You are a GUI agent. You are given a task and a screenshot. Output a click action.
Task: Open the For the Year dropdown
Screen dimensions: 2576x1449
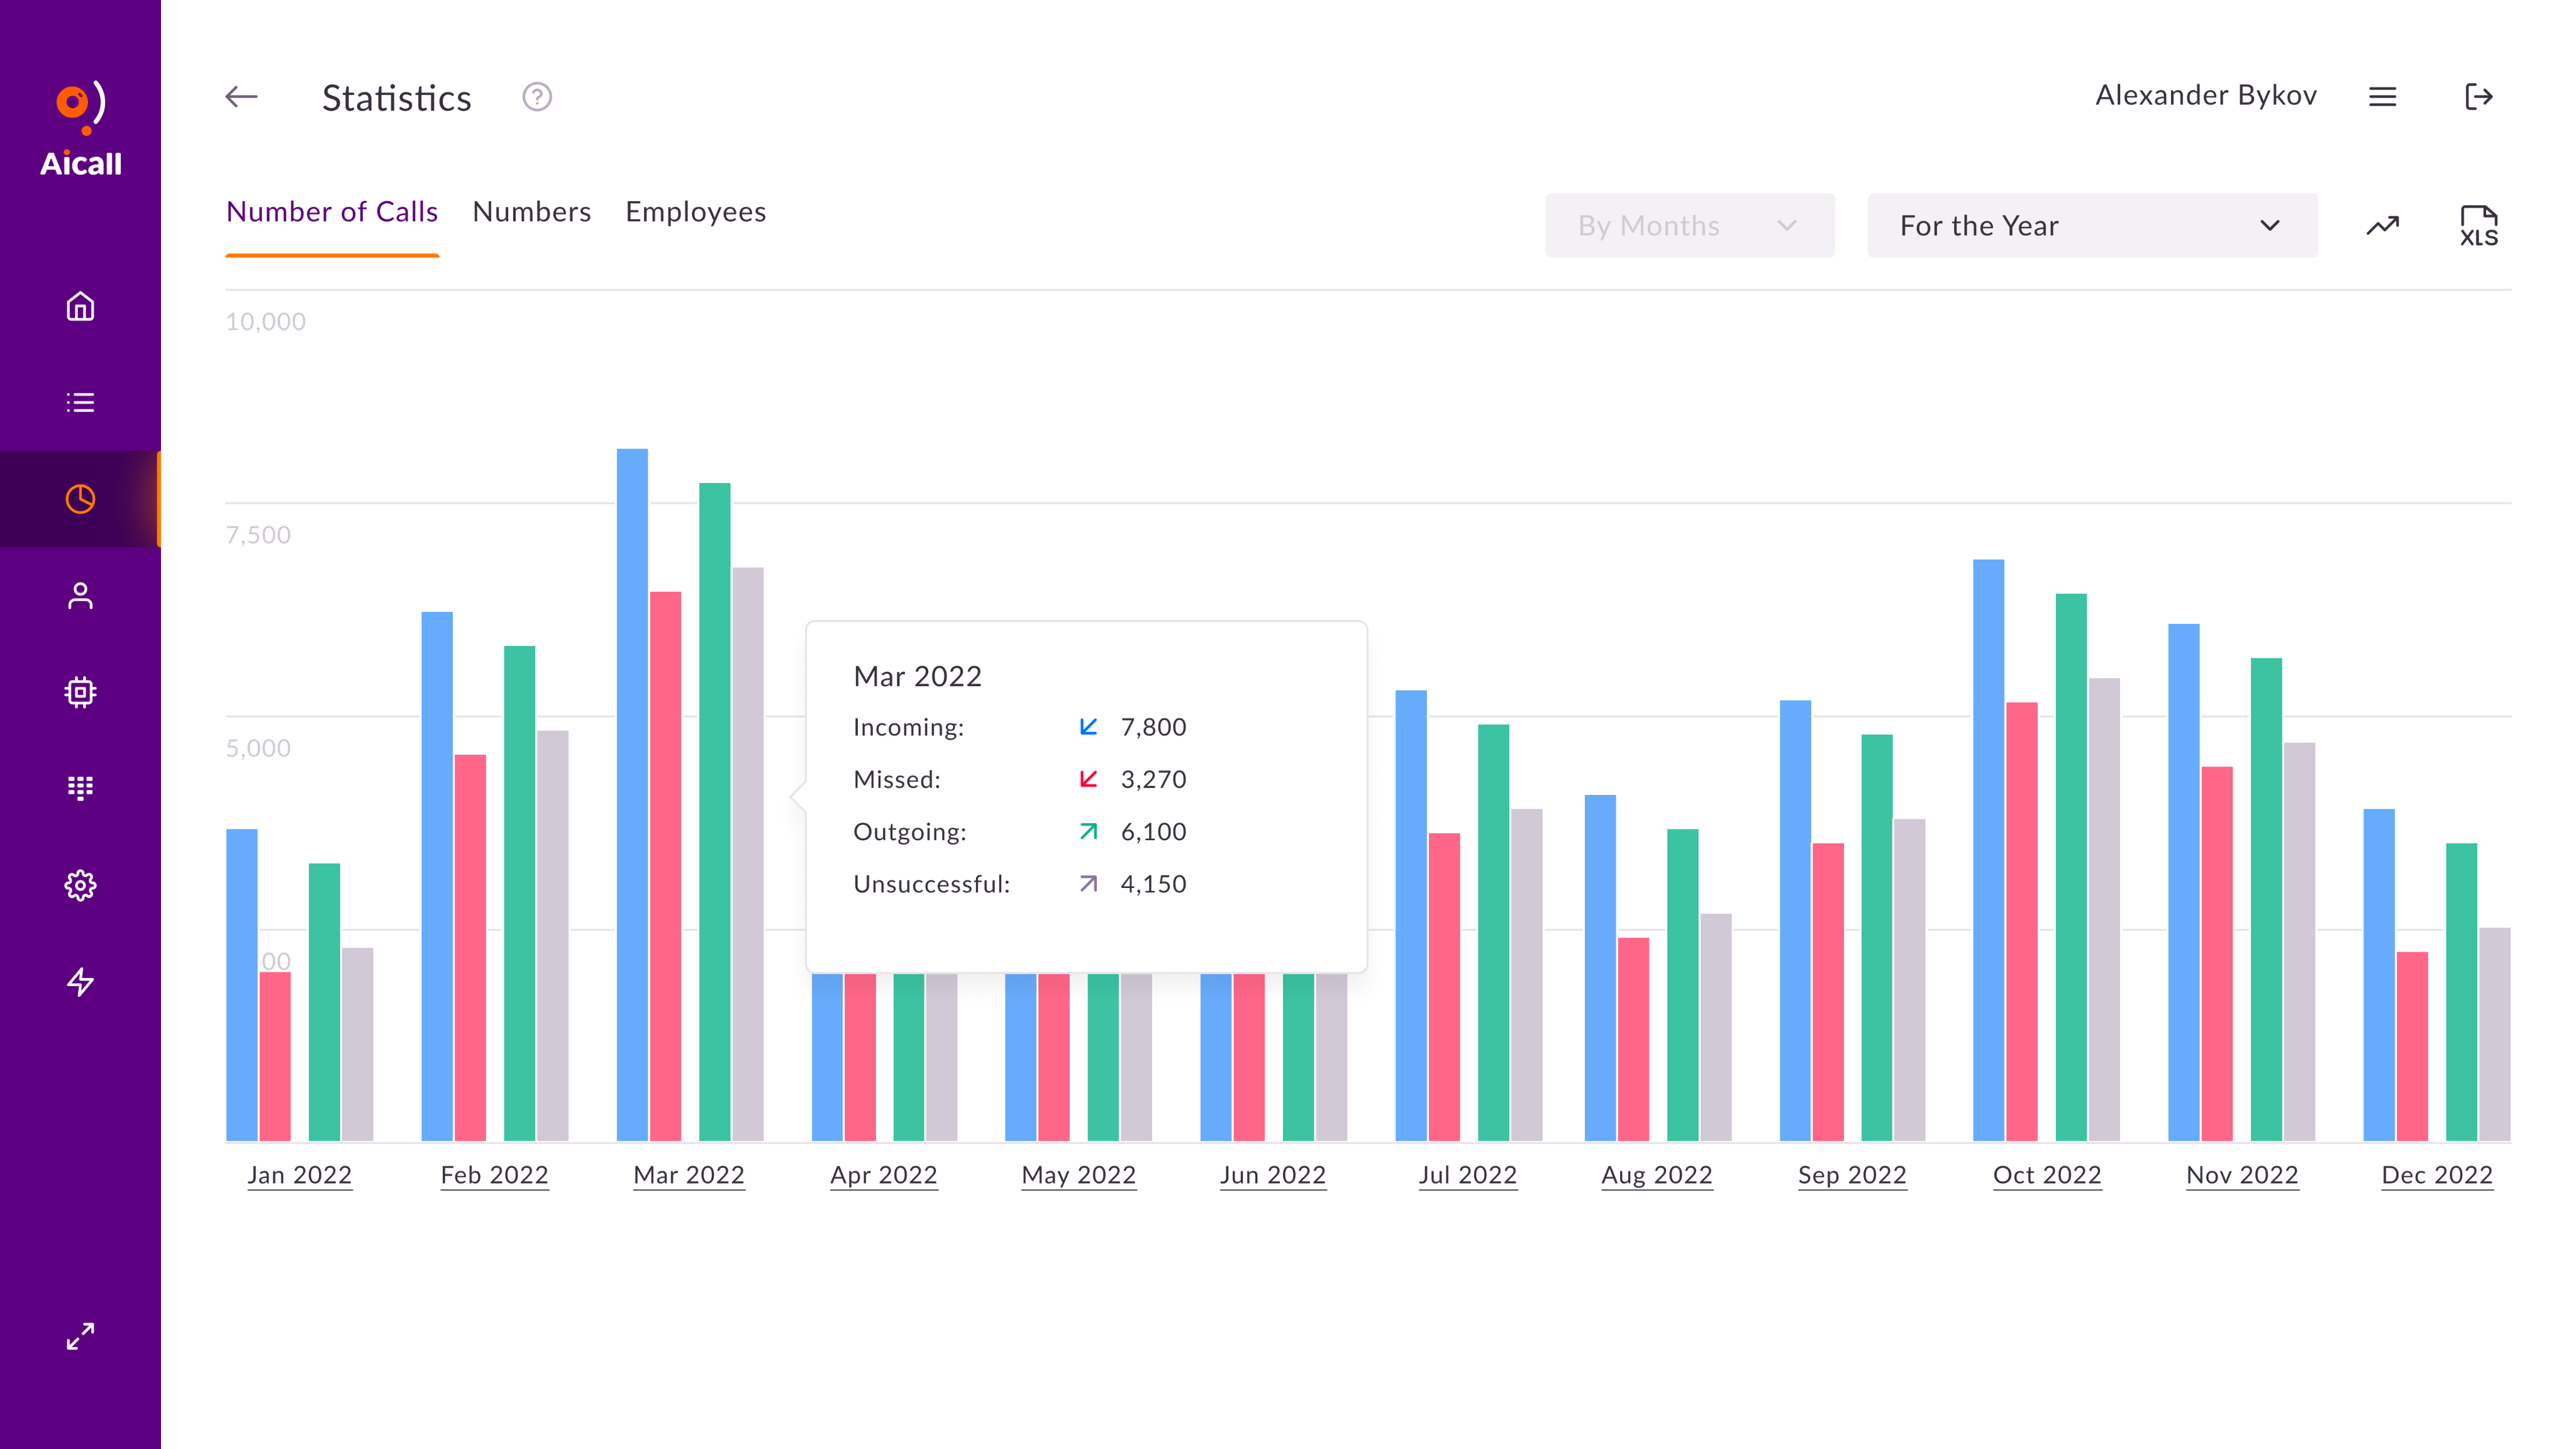point(2091,225)
